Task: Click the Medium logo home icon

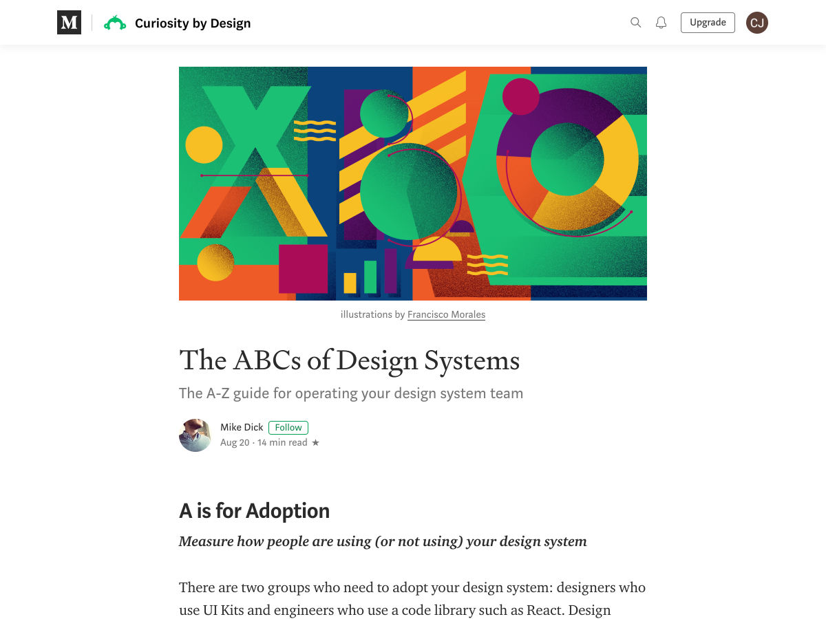Action: [x=69, y=23]
